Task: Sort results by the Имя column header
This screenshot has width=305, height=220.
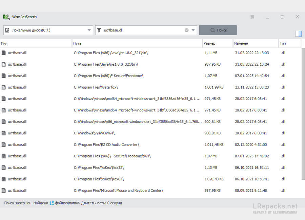Action: coord(36,43)
